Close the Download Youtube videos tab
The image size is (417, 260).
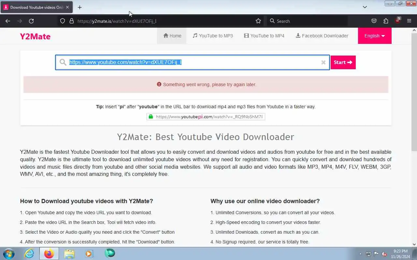(67, 7)
